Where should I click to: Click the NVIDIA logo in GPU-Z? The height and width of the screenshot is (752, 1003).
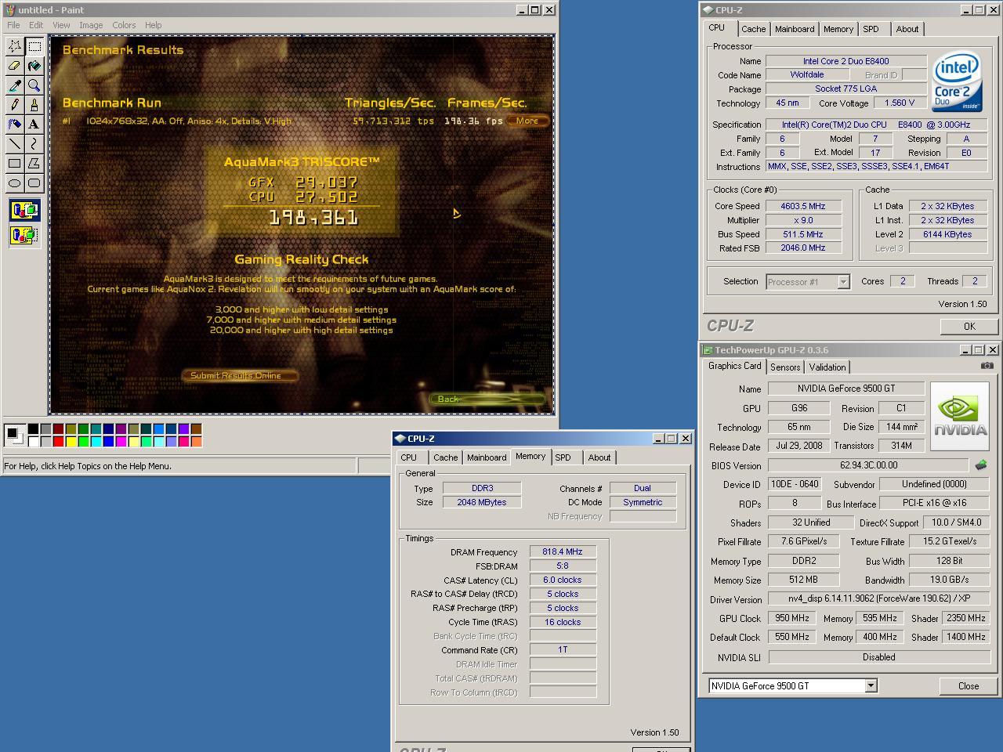(x=961, y=415)
